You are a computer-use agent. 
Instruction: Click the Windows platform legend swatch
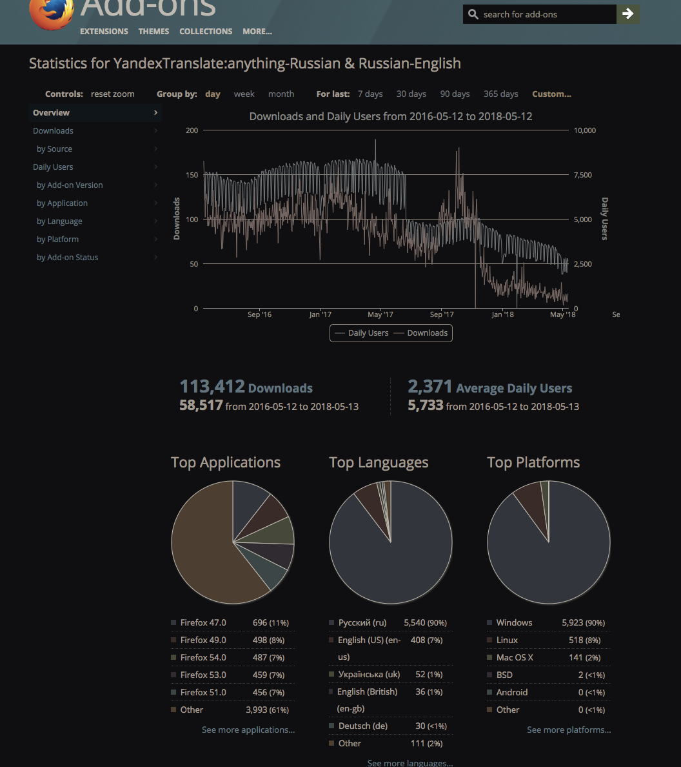(x=489, y=622)
